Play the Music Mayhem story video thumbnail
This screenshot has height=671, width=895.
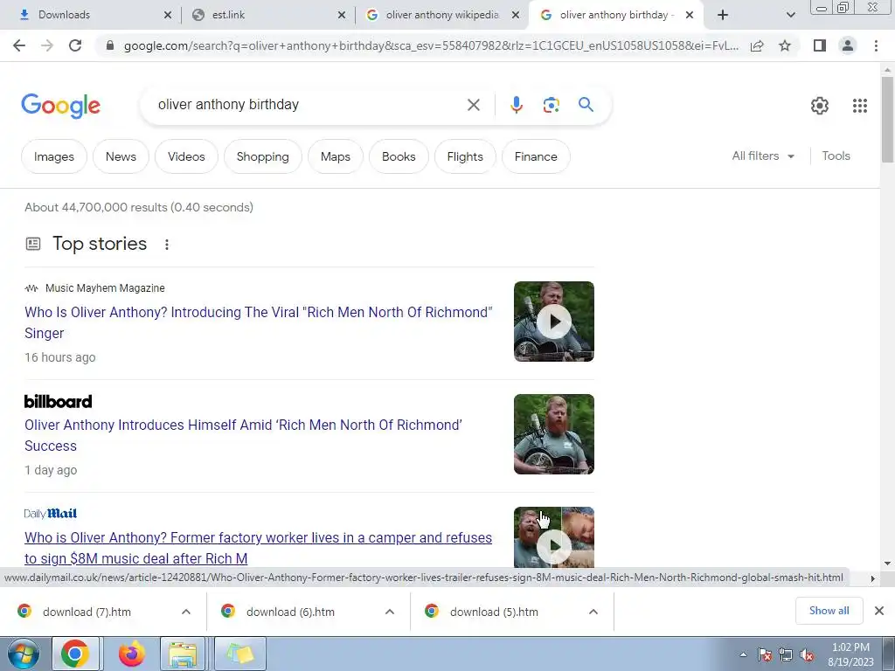tap(553, 322)
